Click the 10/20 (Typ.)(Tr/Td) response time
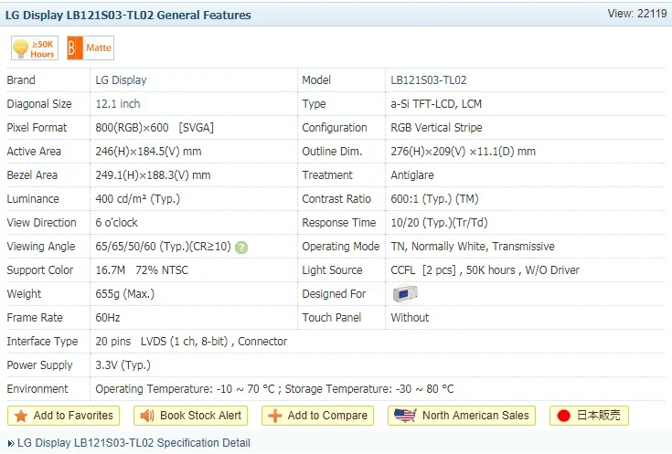 [x=439, y=223]
